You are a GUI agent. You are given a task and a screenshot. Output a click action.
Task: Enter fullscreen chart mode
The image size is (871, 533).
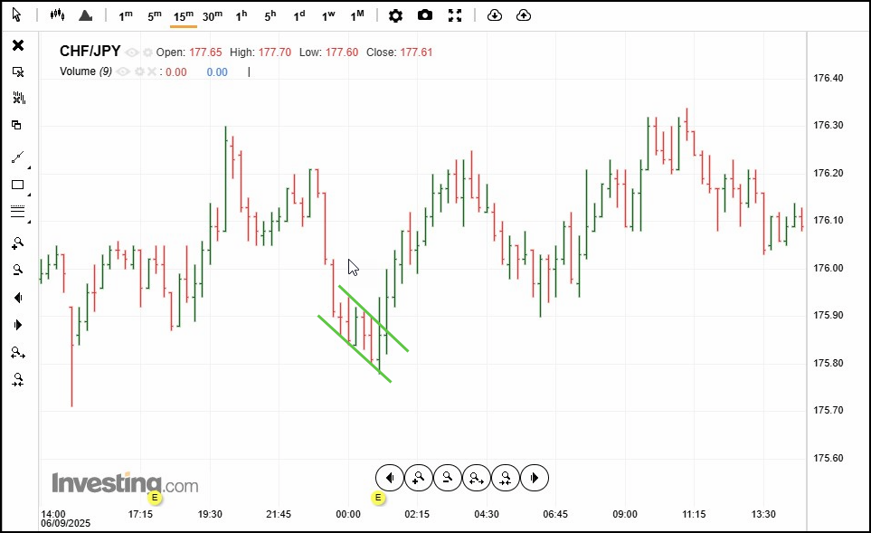click(455, 15)
